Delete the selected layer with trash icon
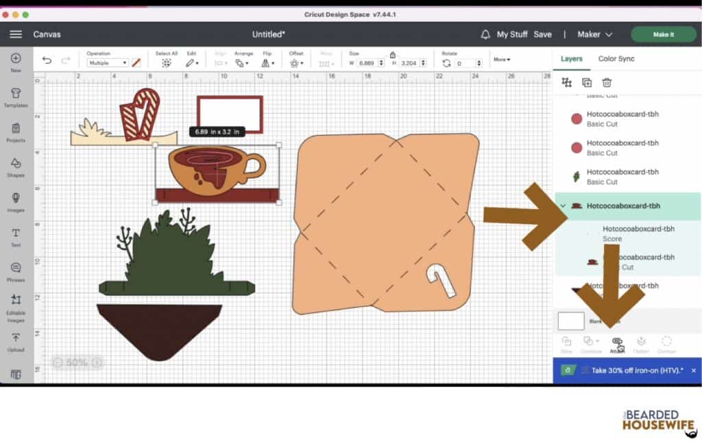The width and height of the screenshot is (702, 446). pyautogui.click(x=607, y=83)
